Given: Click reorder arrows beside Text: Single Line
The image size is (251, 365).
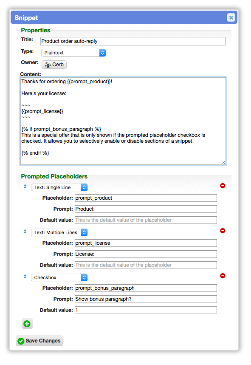Looking at the screenshot, I should [x=25, y=187].
